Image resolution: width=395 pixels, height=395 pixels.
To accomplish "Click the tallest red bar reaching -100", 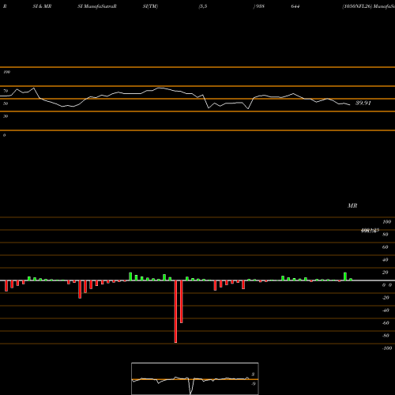I will (175, 311).
